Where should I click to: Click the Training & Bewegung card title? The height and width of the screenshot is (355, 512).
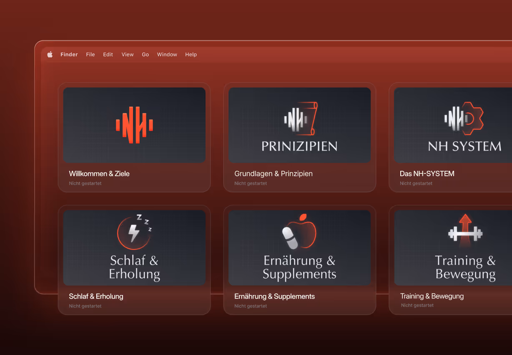pos(432,296)
